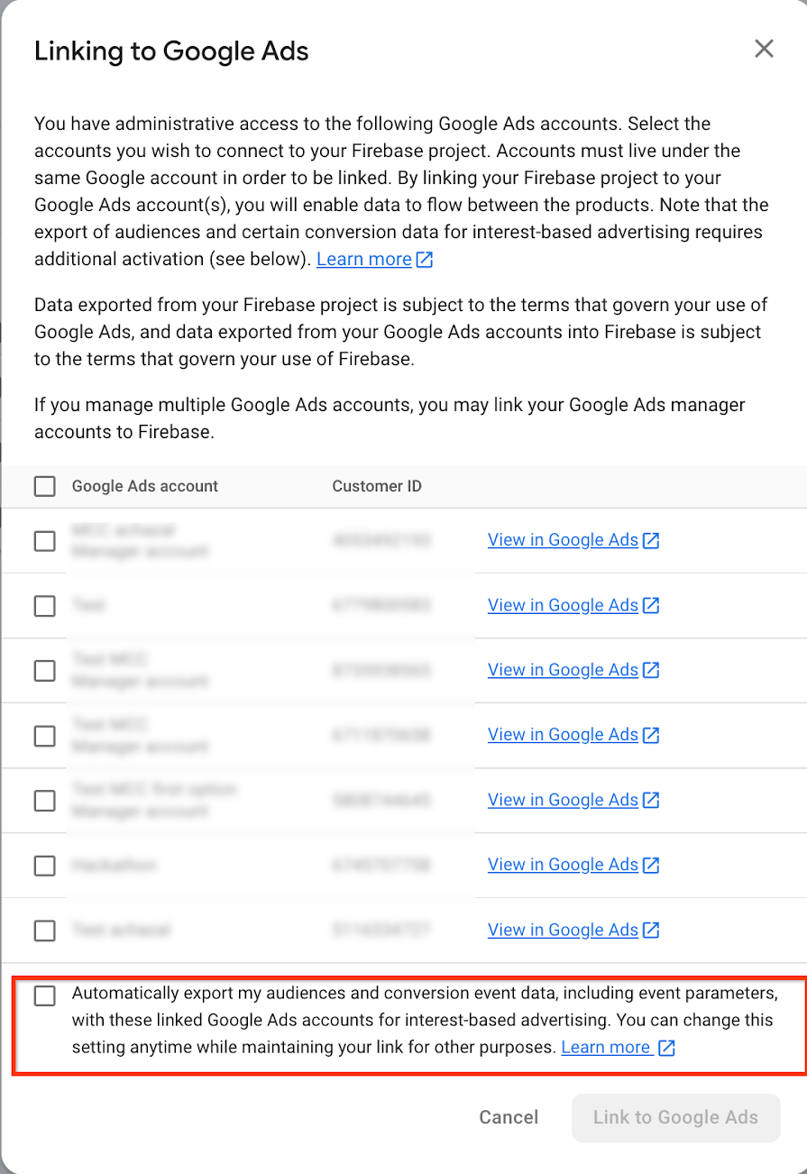Check the Hackathon account checkbox
This screenshot has height=1174, width=807.
point(44,866)
